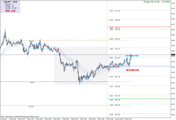Click the 90.55 price axis label
176x120 pixels.
click(x=173, y=35)
